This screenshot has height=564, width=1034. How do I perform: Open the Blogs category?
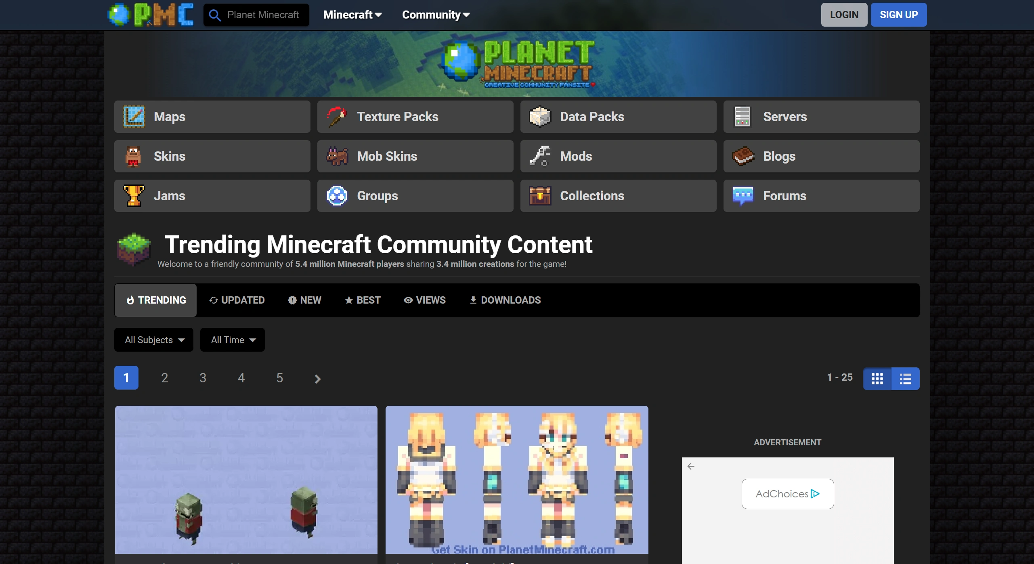[822, 156]
